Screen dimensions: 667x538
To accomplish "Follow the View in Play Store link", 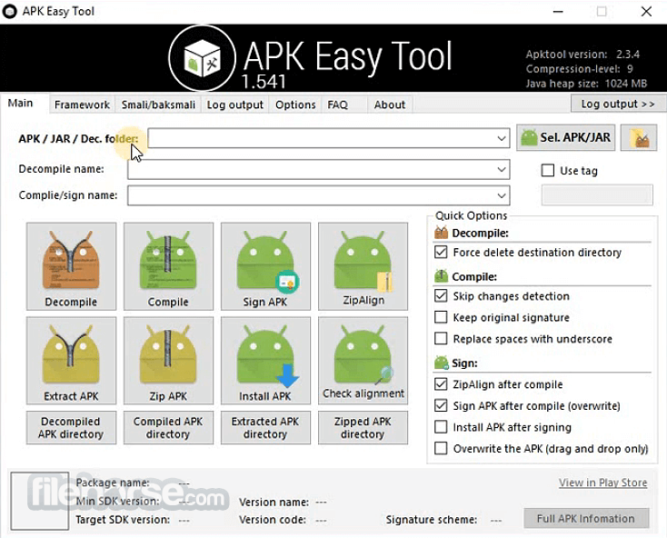I will (602, 483).
